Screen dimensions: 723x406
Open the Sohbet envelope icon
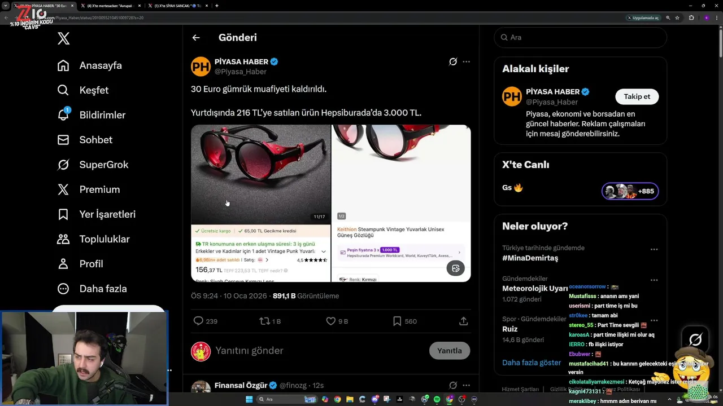coord(63,140)
